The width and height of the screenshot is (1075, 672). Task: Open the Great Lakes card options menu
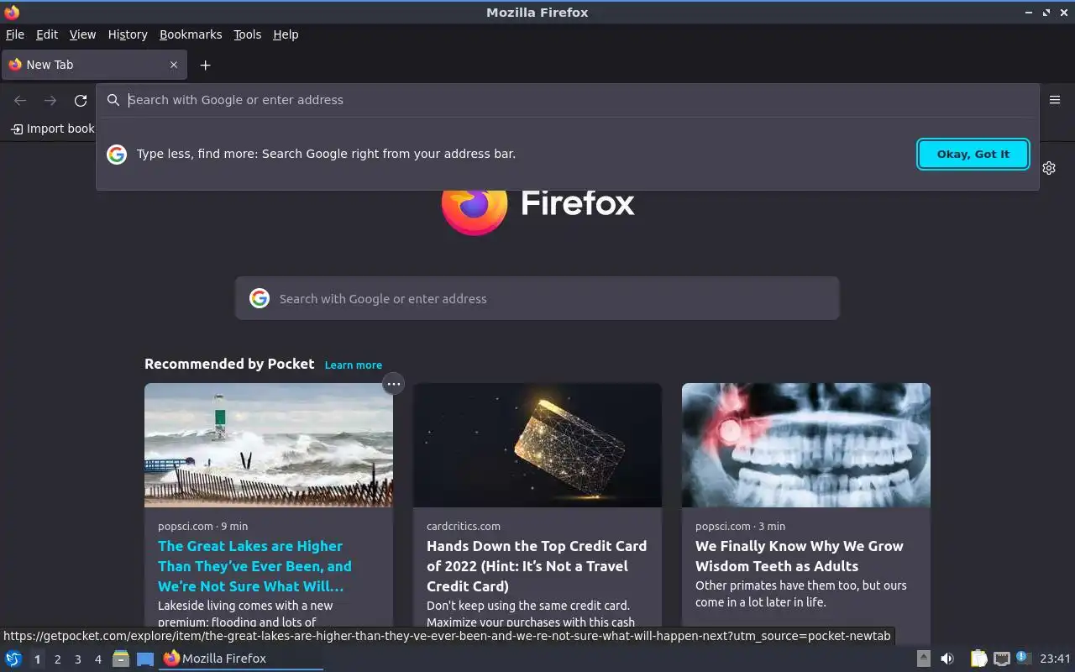(x=393, y=384)
